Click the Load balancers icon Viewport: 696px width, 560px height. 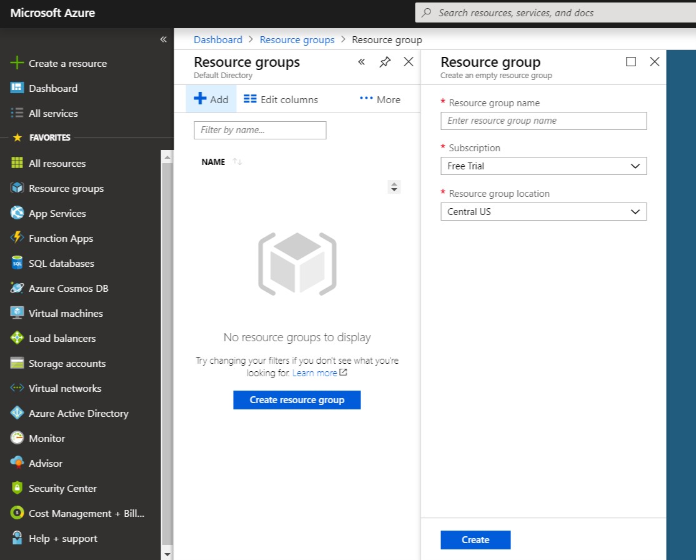[17, 338]
